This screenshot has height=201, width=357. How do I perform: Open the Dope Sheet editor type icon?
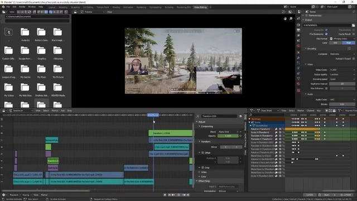pyautogui.click(x=252, y=111)
